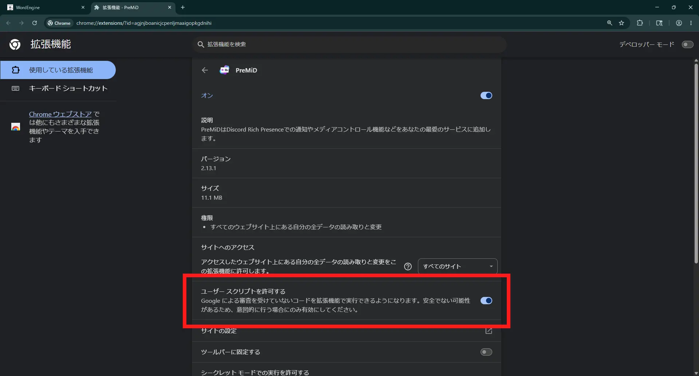Open the Chrome ウェブストア link

tap(60, 114)
